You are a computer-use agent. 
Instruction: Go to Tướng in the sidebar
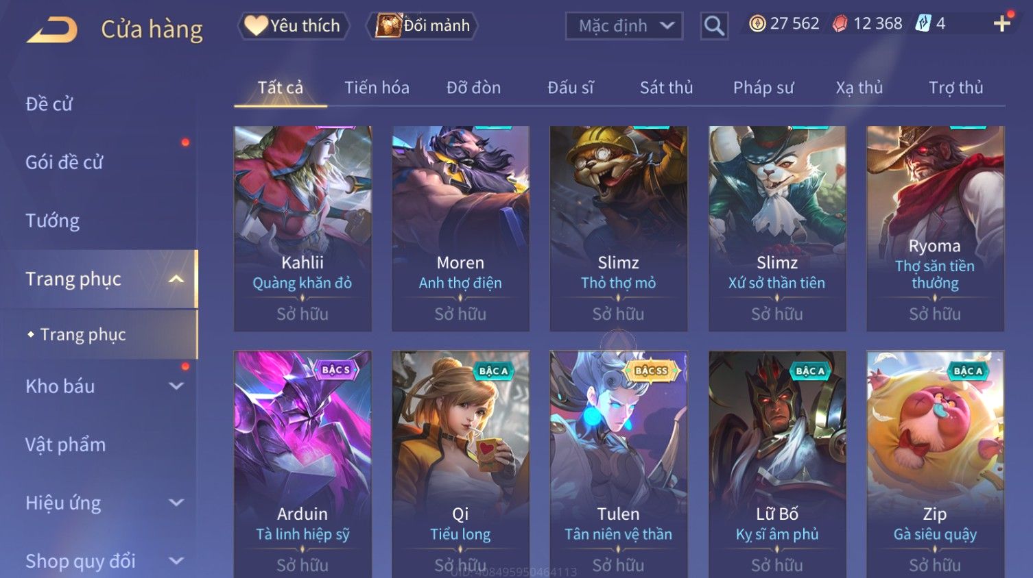coord(53,221)
